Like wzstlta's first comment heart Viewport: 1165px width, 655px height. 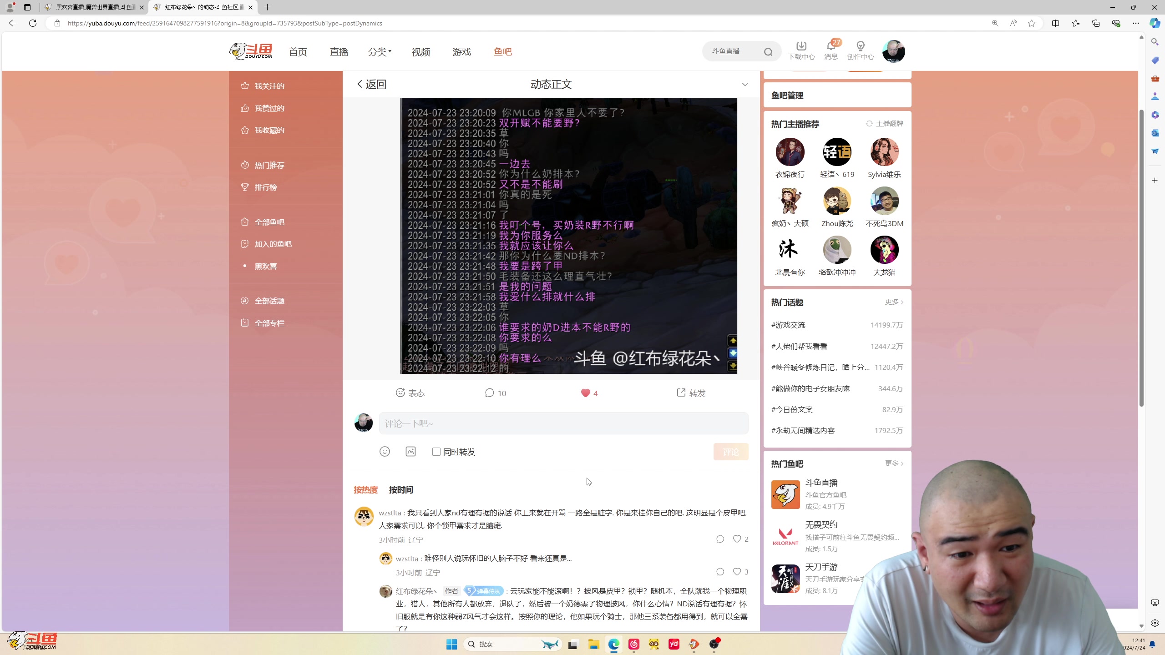click(x=737, y=539)
